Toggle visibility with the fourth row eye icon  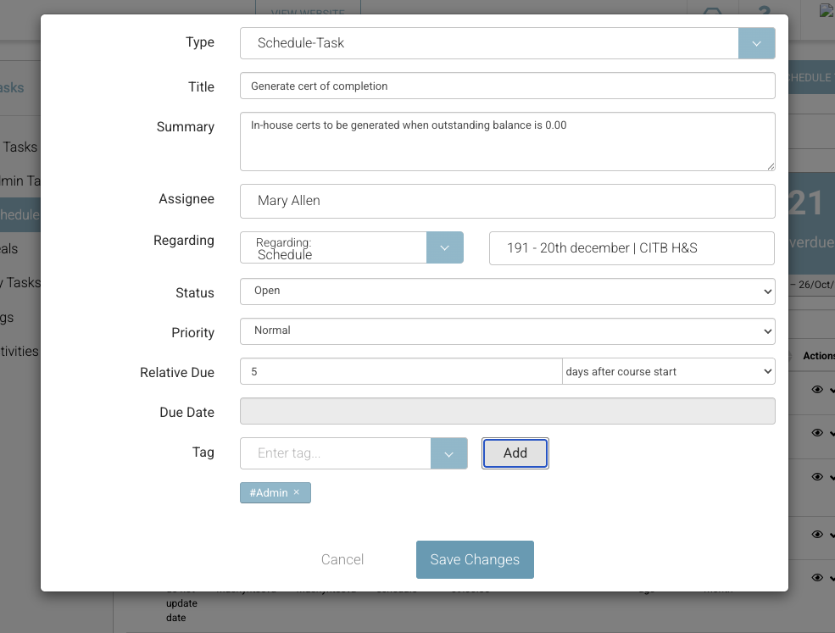point(816,535)
